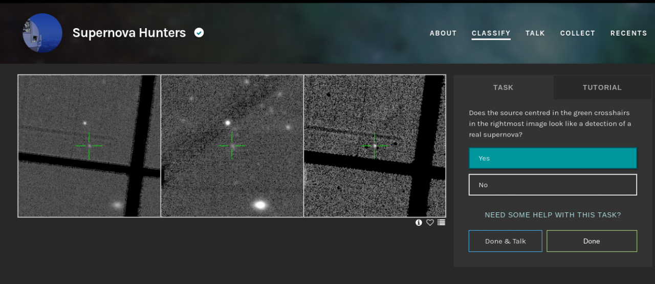Favorite the subject with the heart icon
This screenshot has height=284, width=655.
pos(430,223)
